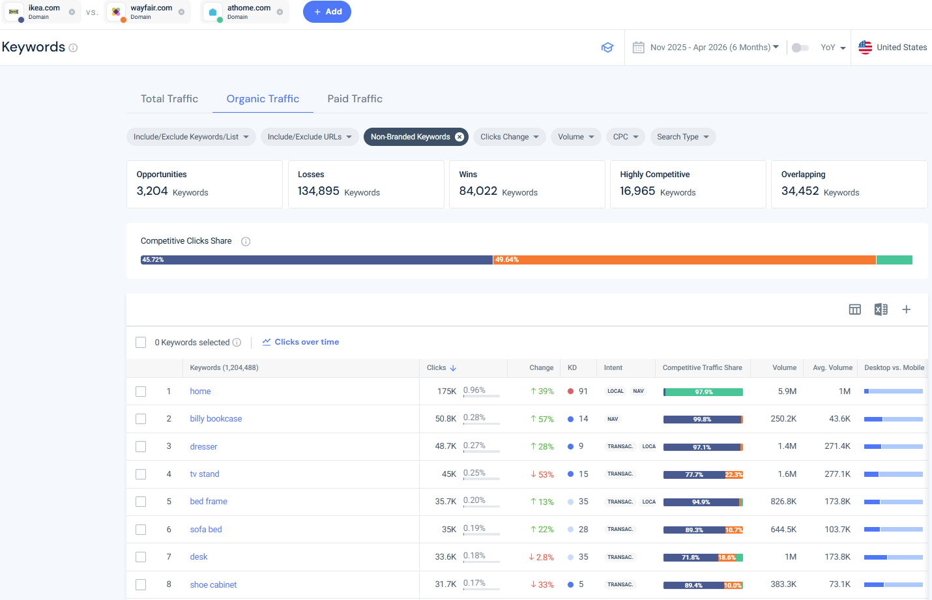Click the orange 49.64% share bar segment
This screenshot has width=932, height=600.
point(684,260)
